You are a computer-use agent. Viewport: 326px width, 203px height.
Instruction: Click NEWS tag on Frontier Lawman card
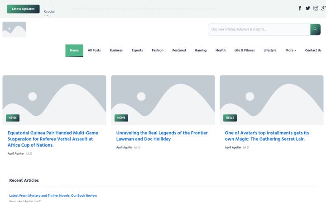(x=121, y=118)
